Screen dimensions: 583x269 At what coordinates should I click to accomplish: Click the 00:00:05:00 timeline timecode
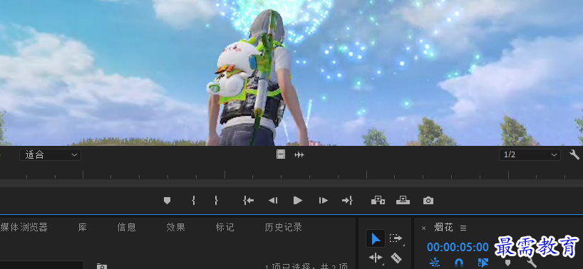click(x=458, y=247)
